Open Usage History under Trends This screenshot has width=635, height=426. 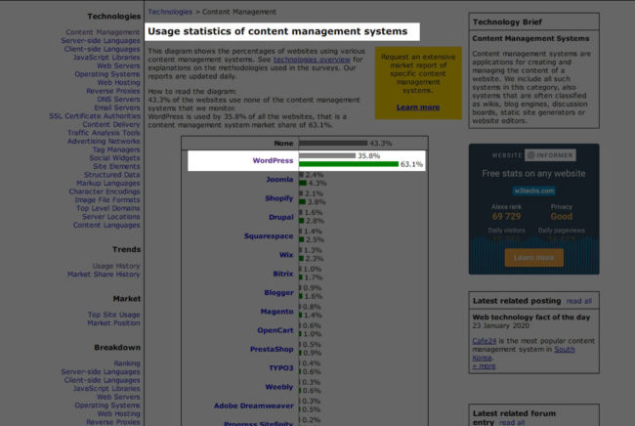point(116,266)
